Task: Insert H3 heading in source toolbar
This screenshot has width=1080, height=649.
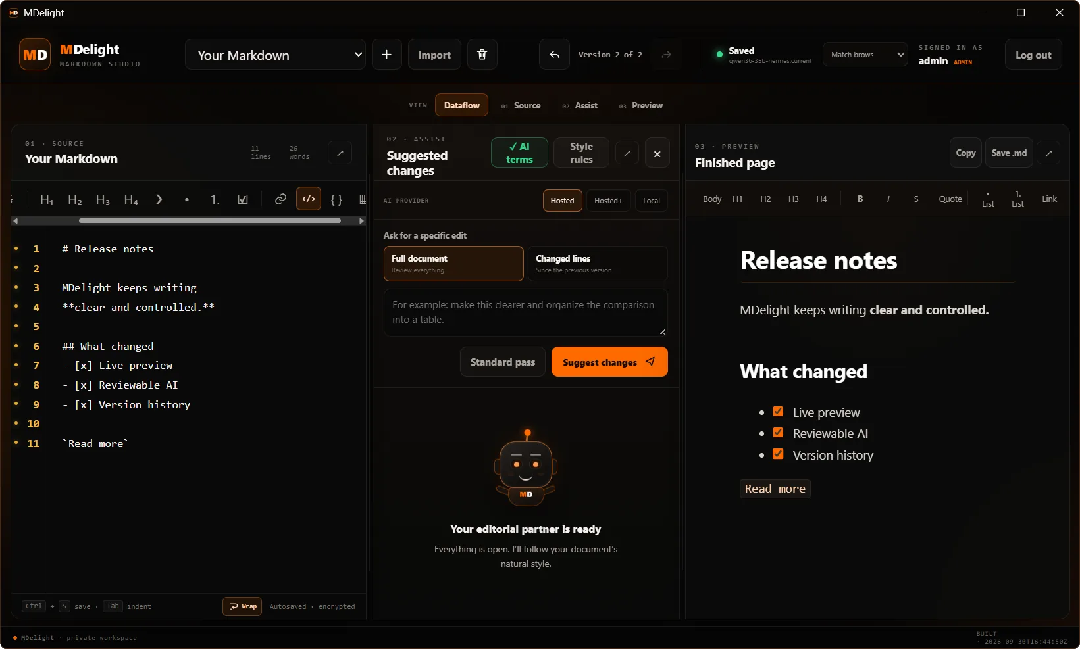Action: 103,199
